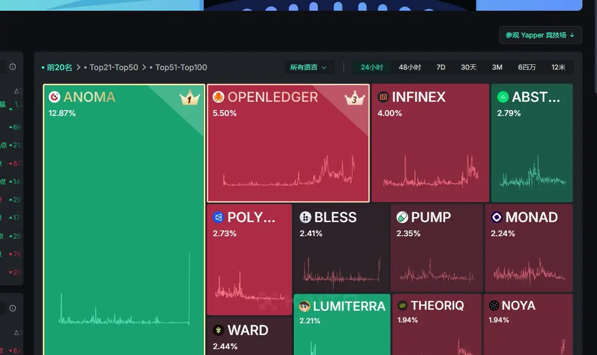This screenshot has height=355, width=597.
Task: Click the ABST... green logo icon
Action: click(502, 97)
